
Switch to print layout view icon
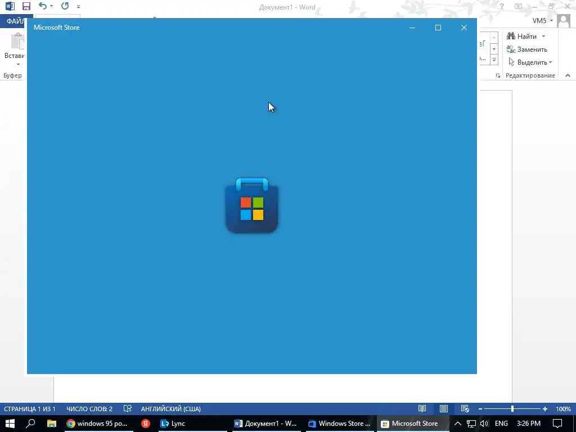tap(443, 408)
